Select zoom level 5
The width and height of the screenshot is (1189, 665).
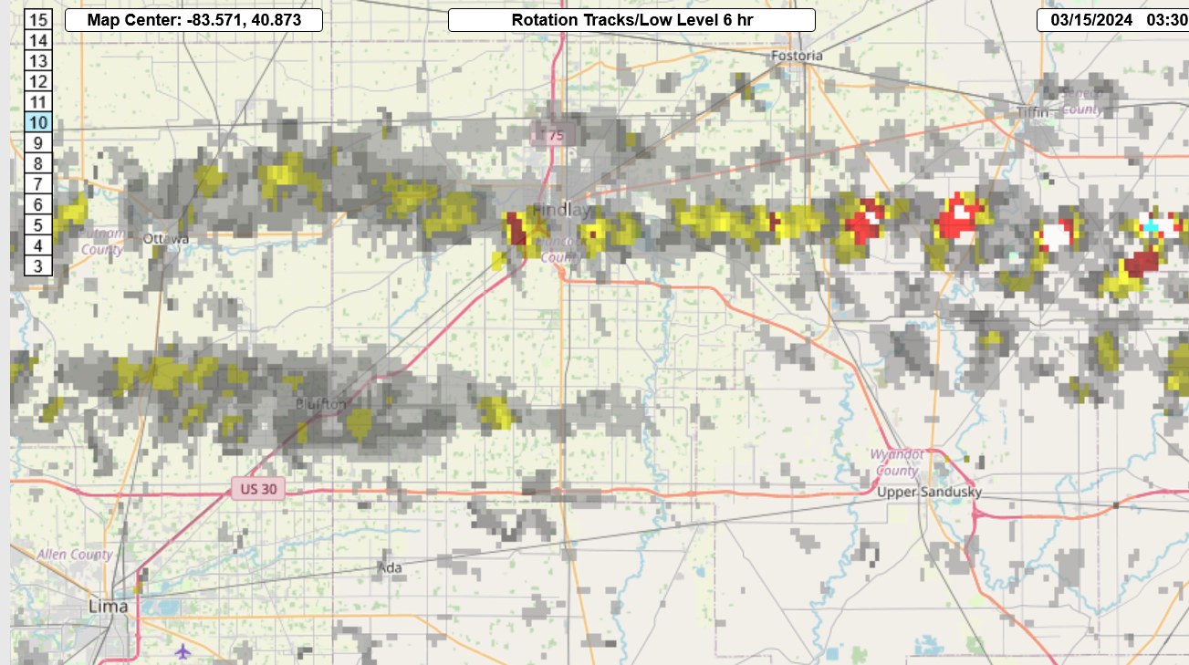click(x=38, y=225)
